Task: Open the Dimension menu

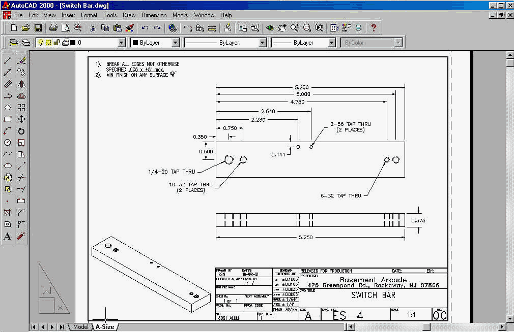Action: coord(154,15)
